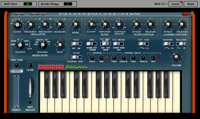Click the Fine Tune knob
Viewport: 200px width, 119px height.
(16, 65)
